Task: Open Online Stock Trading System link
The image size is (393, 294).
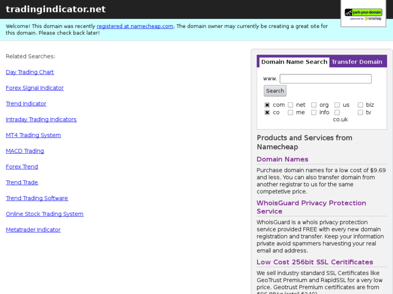Action: tap(44, 214)
